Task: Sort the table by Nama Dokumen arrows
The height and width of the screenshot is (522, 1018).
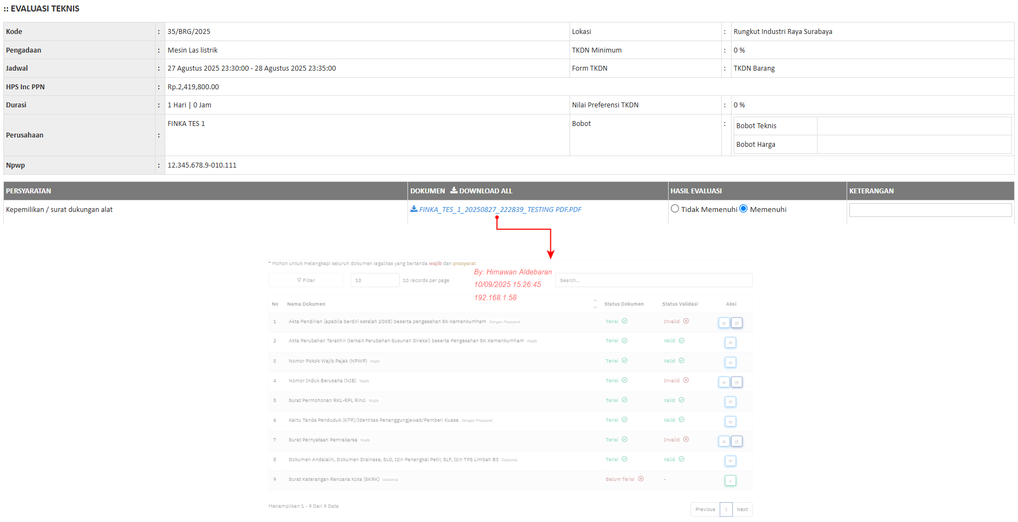Action: click(595, 304)
